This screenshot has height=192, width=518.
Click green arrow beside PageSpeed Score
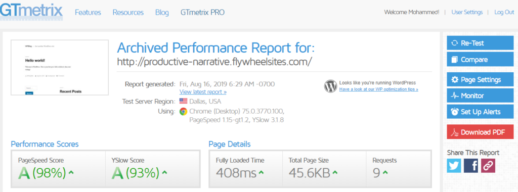tap(71, 172)
